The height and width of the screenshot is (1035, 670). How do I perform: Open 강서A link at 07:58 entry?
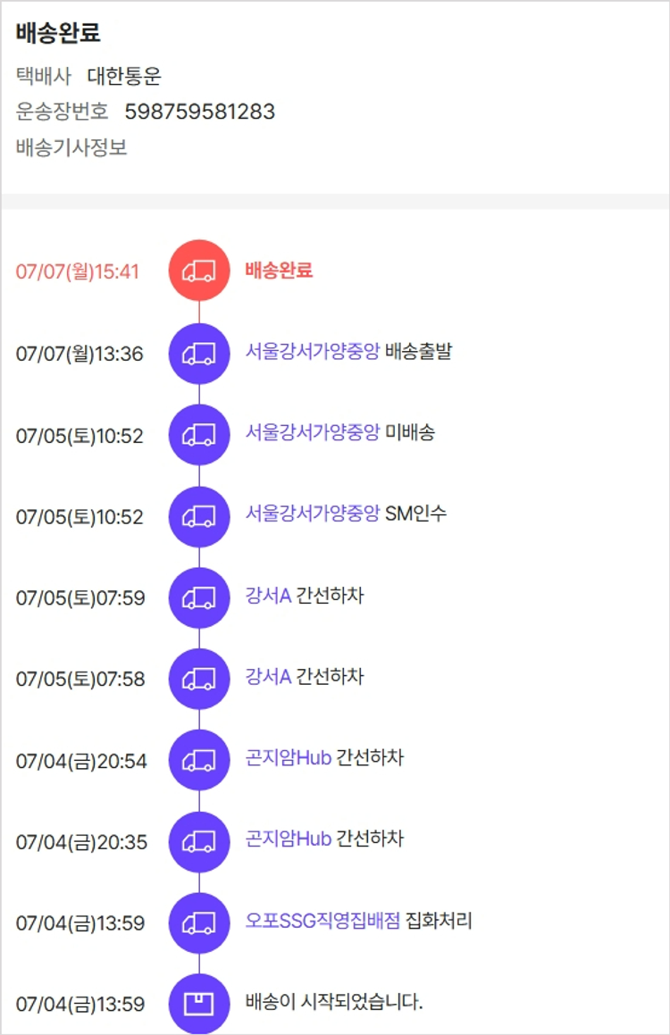[268, 677]
